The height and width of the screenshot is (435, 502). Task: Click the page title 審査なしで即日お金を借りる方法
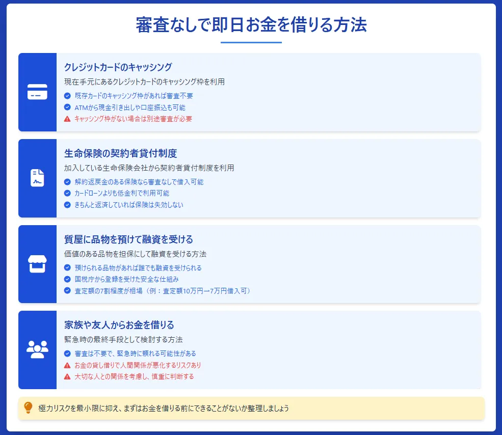coord(251,25)
